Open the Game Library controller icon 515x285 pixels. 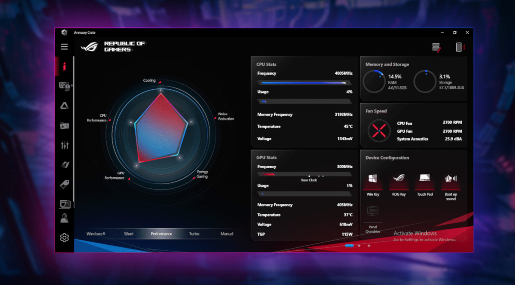click(64, 125)
